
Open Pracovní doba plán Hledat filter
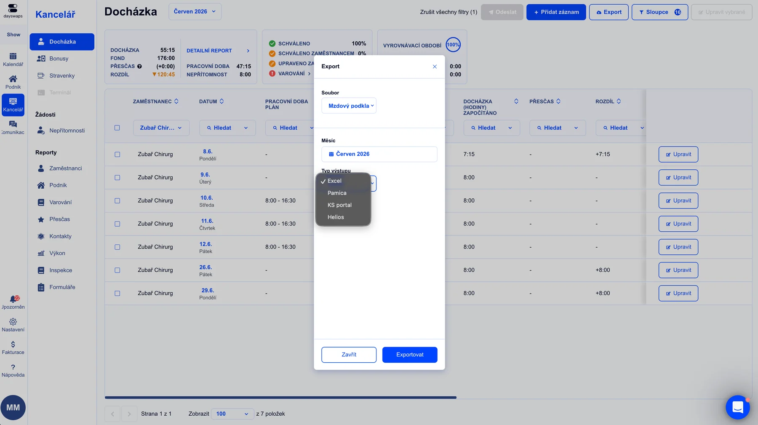pos(290,128)
